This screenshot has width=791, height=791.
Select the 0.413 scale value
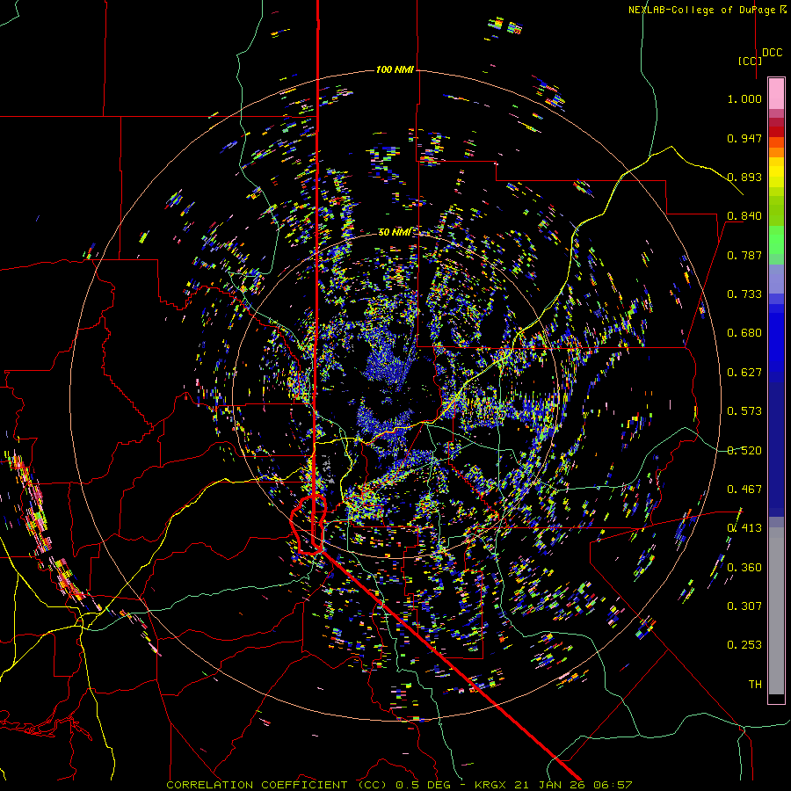pyautogui.click(x=744, y=528)
